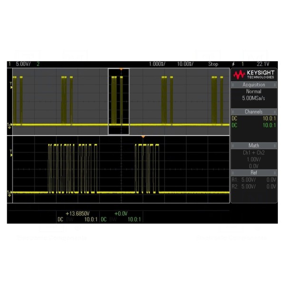285x285 pixels.
Task: Open the Ref panel header
Action: coord(254,172)
